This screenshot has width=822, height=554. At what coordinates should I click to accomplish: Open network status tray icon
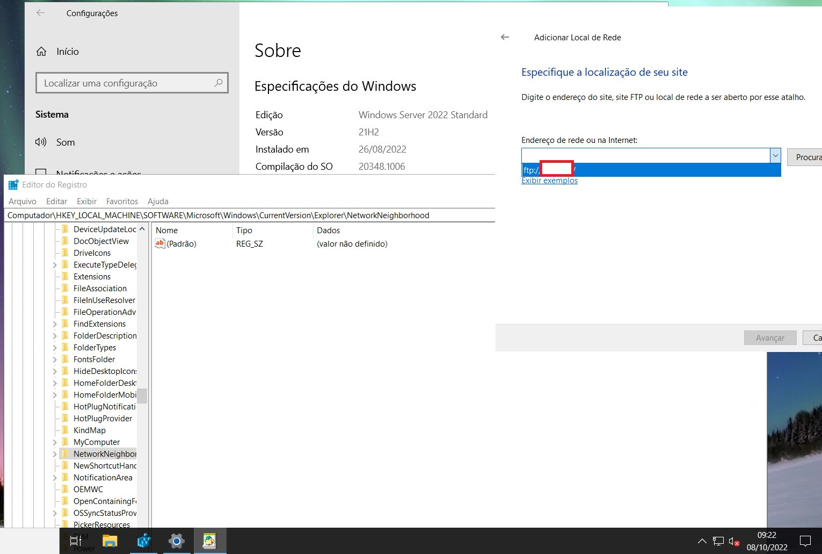pos(718,541)
